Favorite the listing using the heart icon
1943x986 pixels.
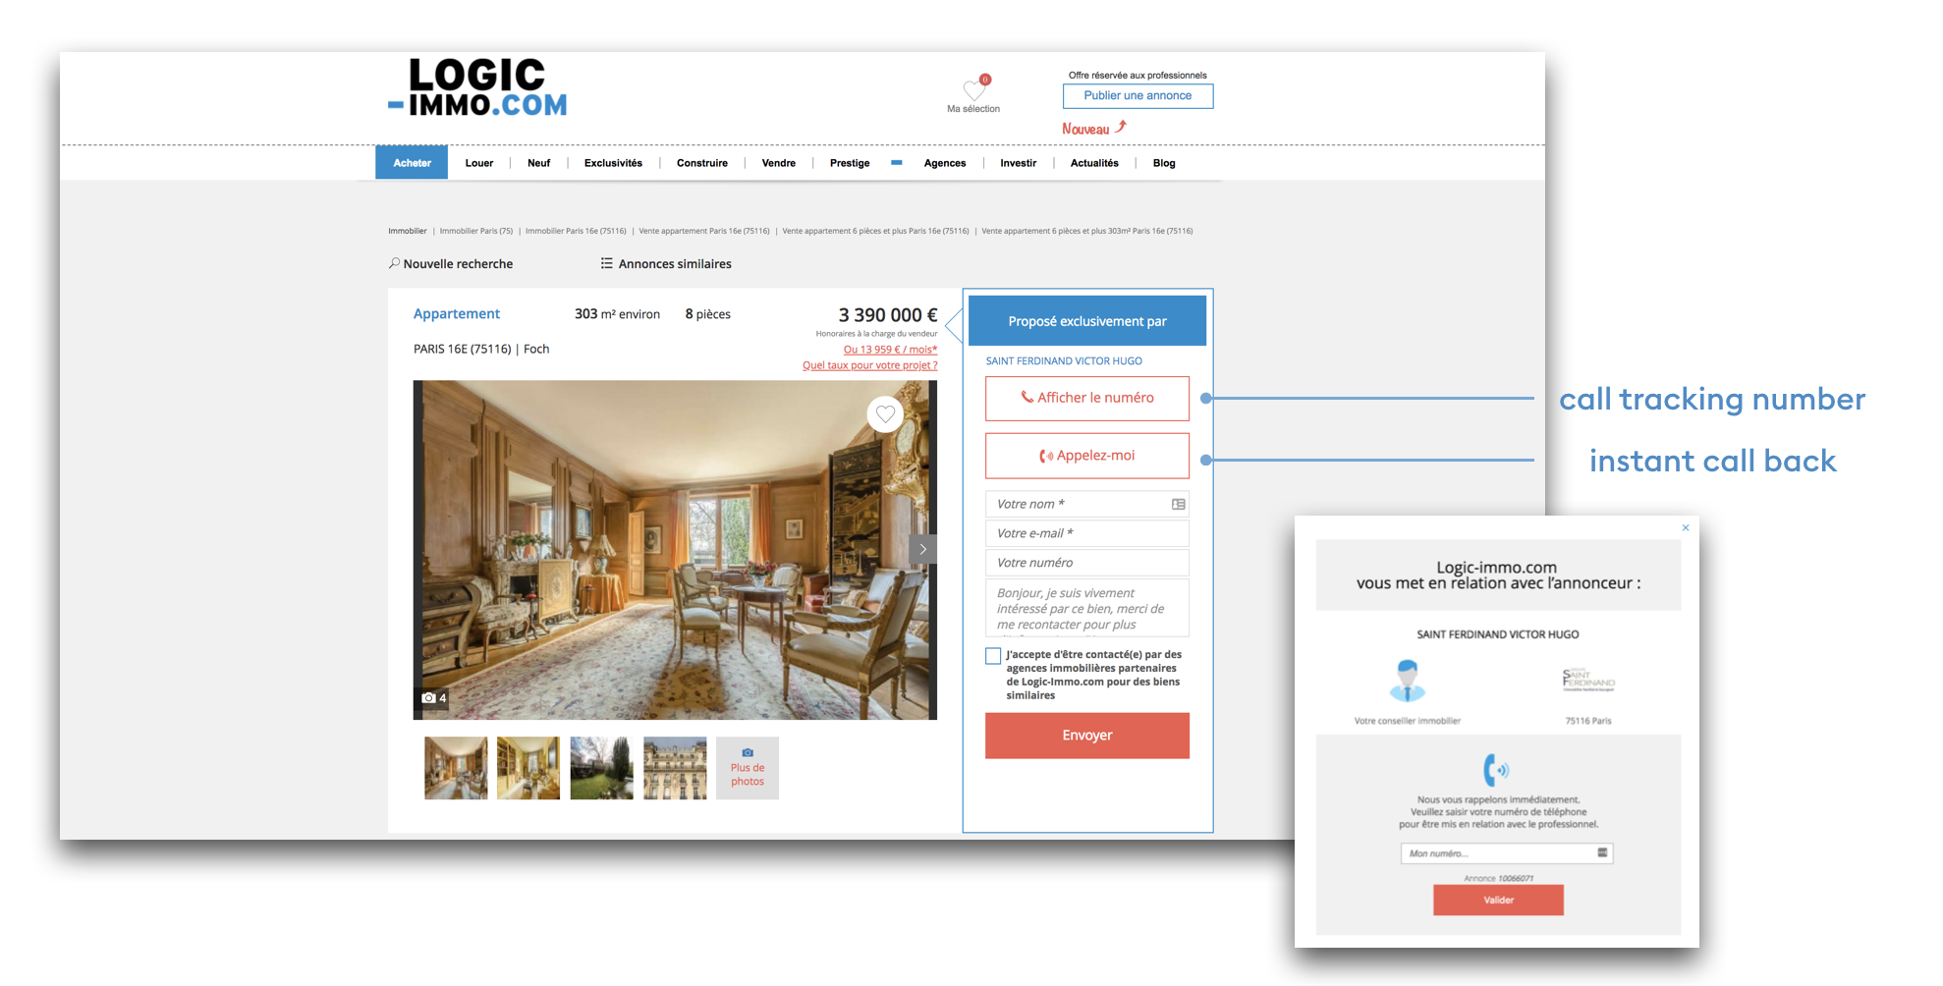coord(885,413)
